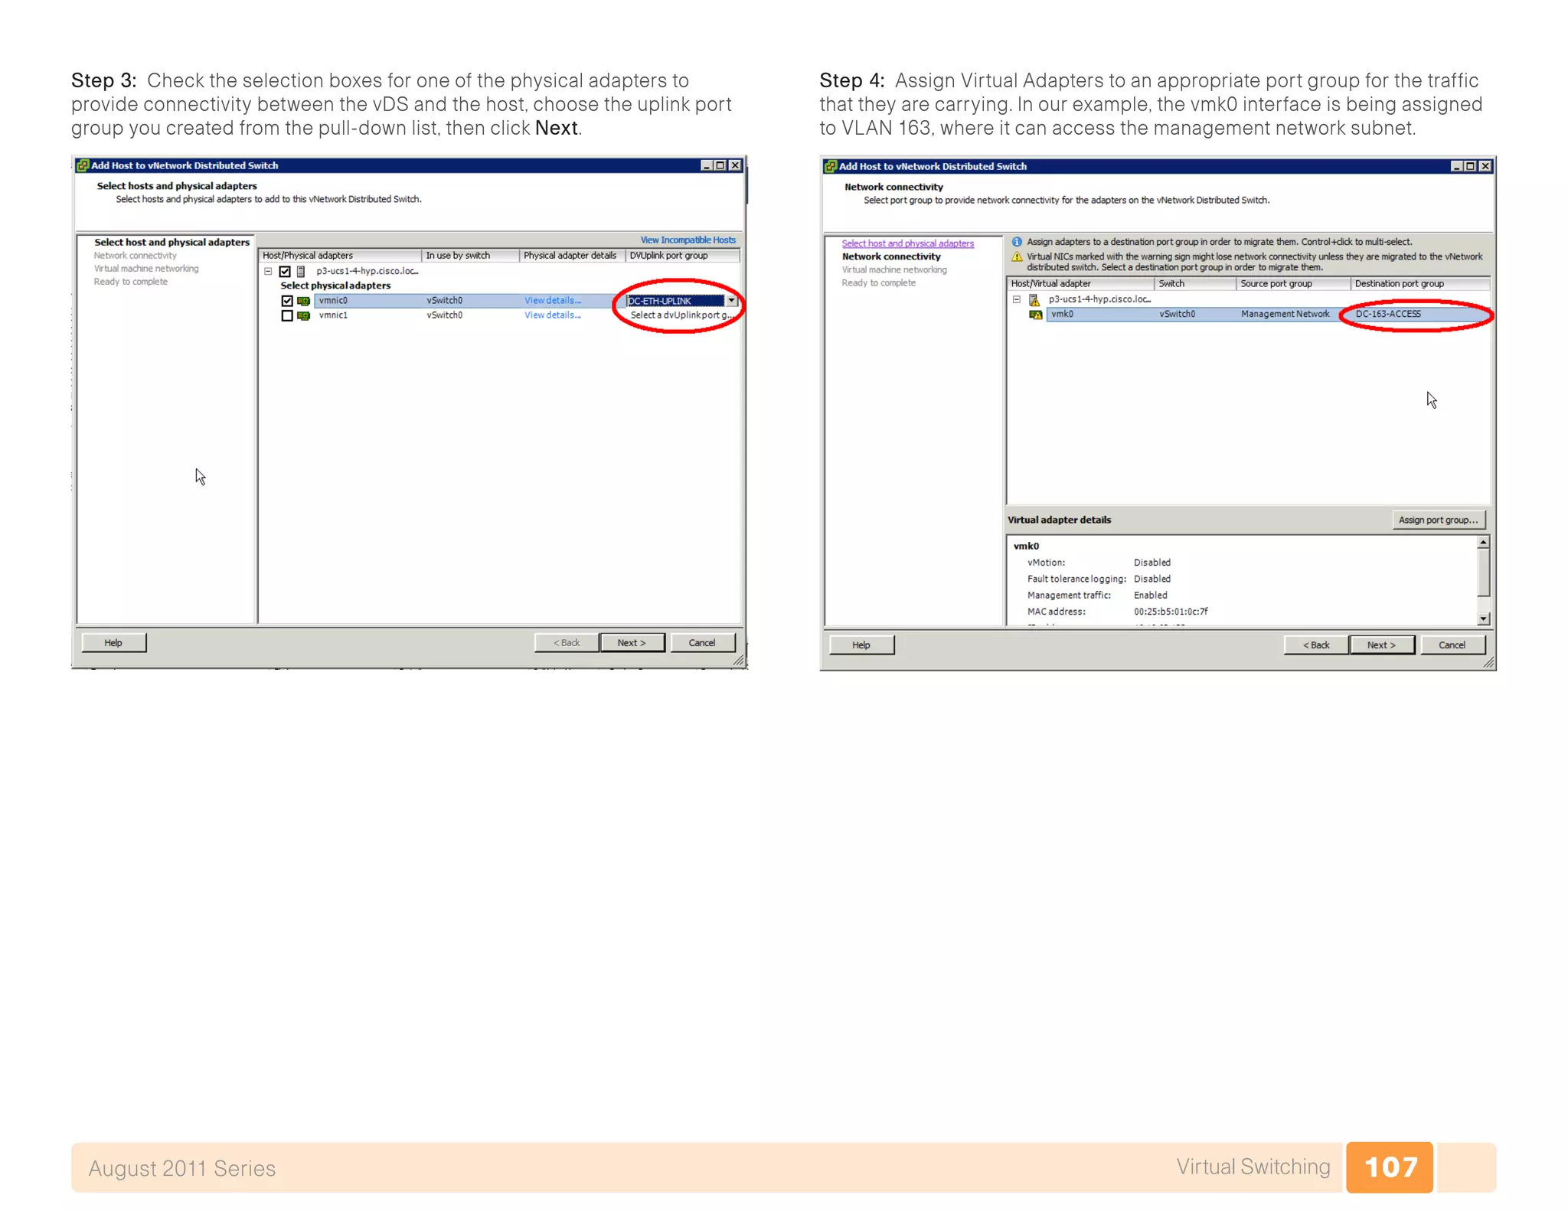Click the host warning icon in right dialog

tap(1034, 299)
